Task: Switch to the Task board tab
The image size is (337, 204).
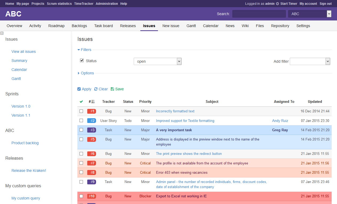Action: click(x=104, y=26)
